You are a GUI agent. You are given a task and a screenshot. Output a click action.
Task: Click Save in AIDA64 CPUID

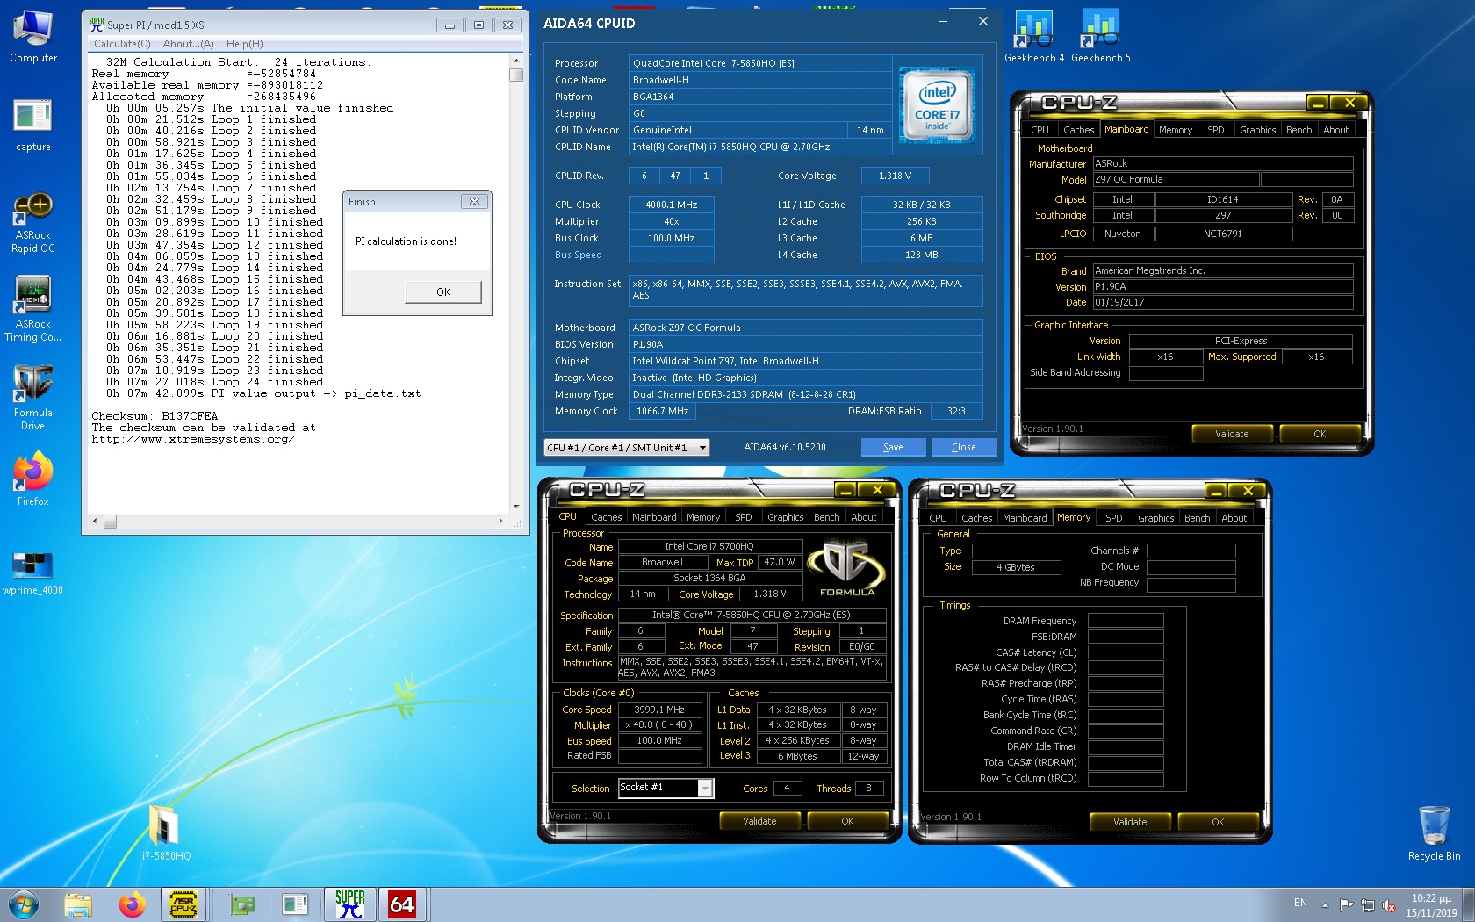click(893, 447)
